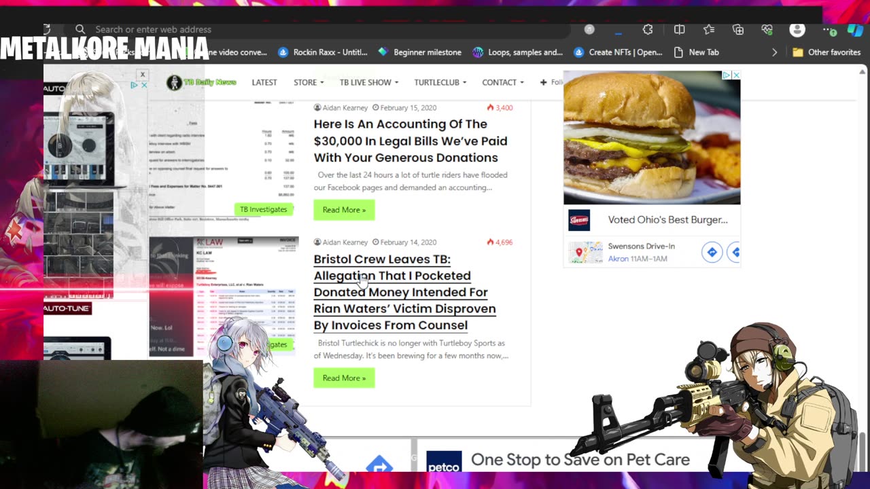Click Voted Ohio's Best Burger ad text

coord(667,220)
